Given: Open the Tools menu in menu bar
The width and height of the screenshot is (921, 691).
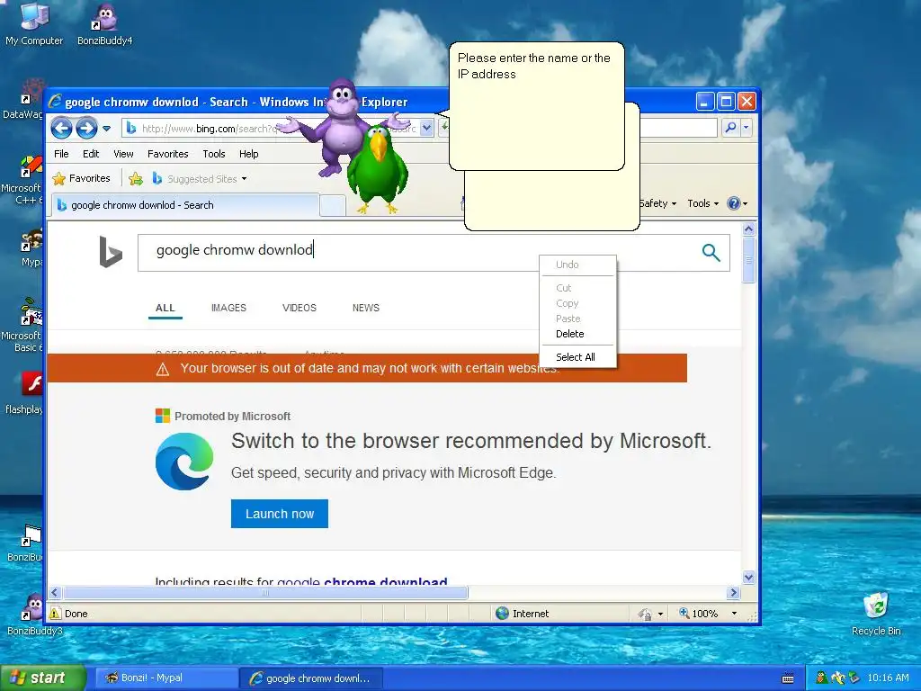Looking at the screenshot, I should click(214, 154).
